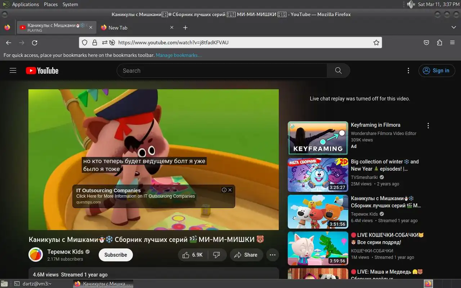Close the IT Outsourcing ad overlay
The image size is (461, 288).
click(x=230, y=190)
